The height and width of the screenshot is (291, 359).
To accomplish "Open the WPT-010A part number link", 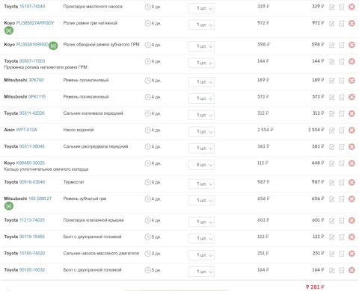I will pos(27,130).
